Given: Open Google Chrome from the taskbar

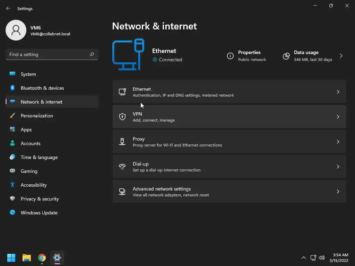Looking at the screenshot, I should (x=42, y=258).
